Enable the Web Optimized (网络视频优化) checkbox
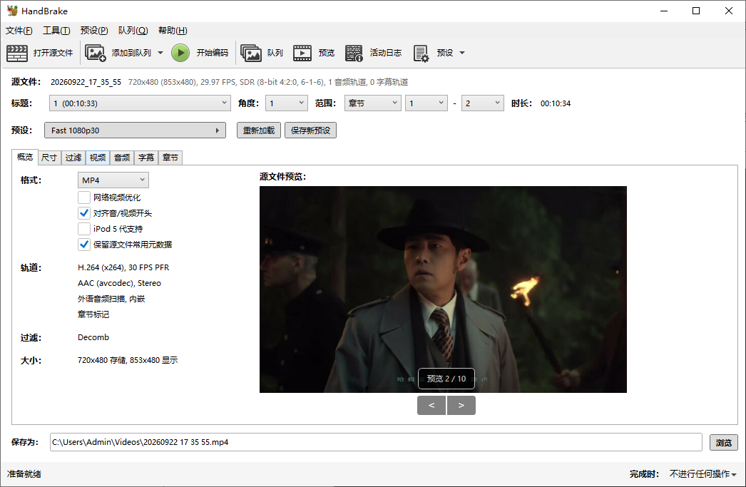 coord(83,198)
